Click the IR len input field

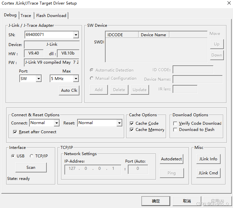point(185,89)
